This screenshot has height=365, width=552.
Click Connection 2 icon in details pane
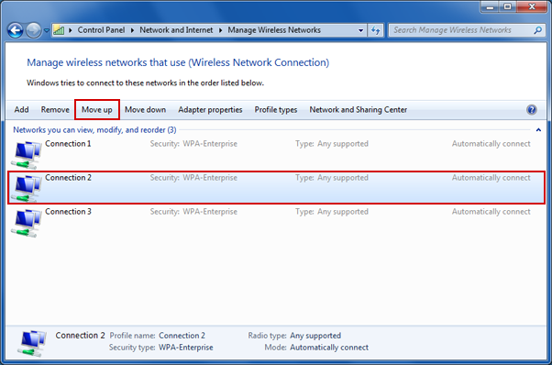(x=31, y=343)
